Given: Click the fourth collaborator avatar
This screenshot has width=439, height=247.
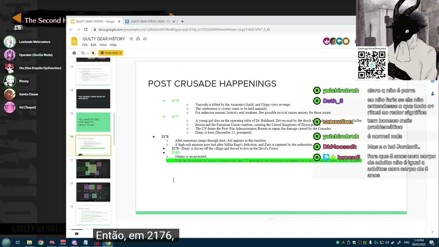Looking at the screenshot, I should coord(346,41).
